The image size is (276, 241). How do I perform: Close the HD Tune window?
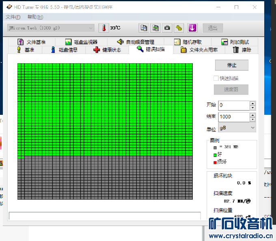[254, 7]
